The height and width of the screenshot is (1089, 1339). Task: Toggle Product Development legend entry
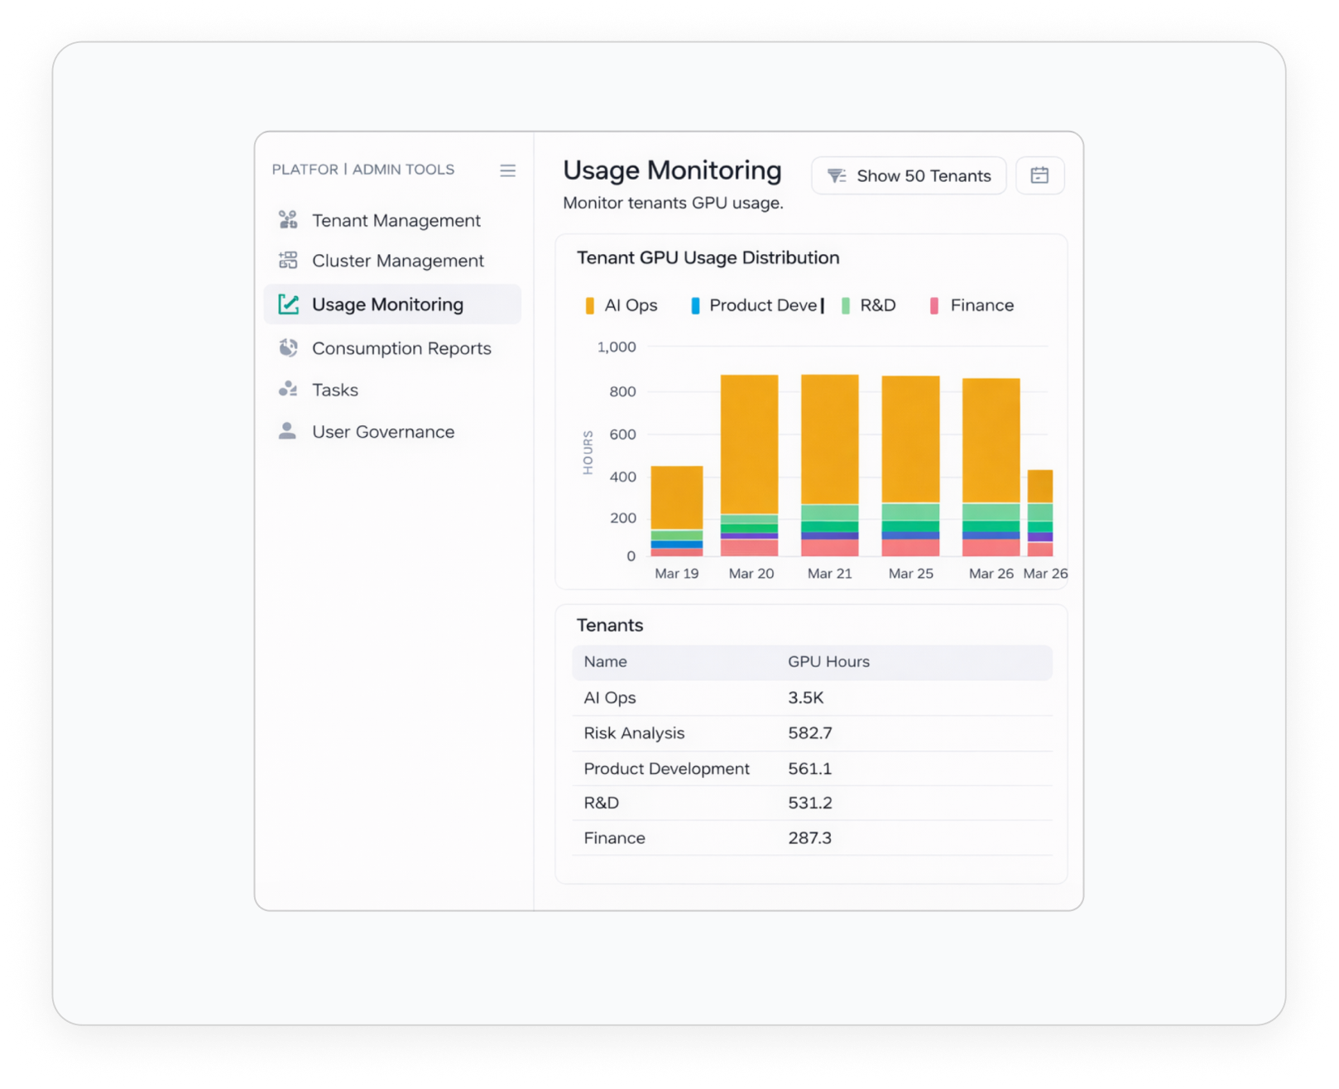755,305
